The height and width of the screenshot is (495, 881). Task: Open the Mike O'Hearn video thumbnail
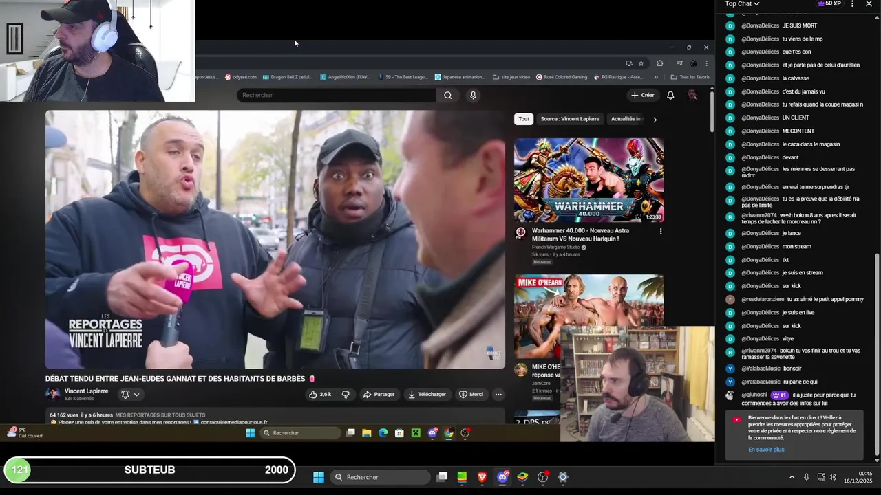[x=589, y=316]
